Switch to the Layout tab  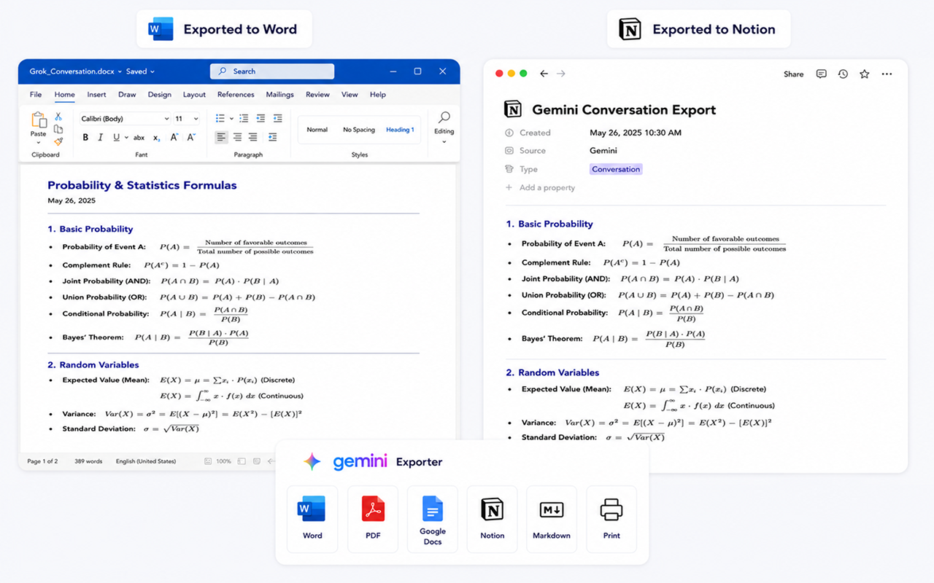pyautogui.click(x=194, y=95)
